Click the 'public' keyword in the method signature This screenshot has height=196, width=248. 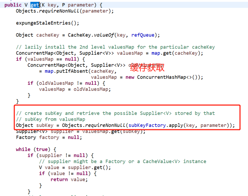coord(13,5)
